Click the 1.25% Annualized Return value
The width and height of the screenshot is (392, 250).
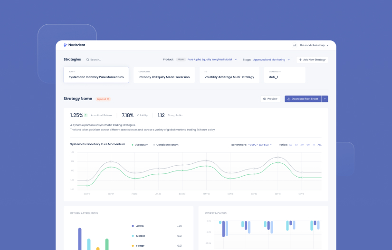(76, 115)
